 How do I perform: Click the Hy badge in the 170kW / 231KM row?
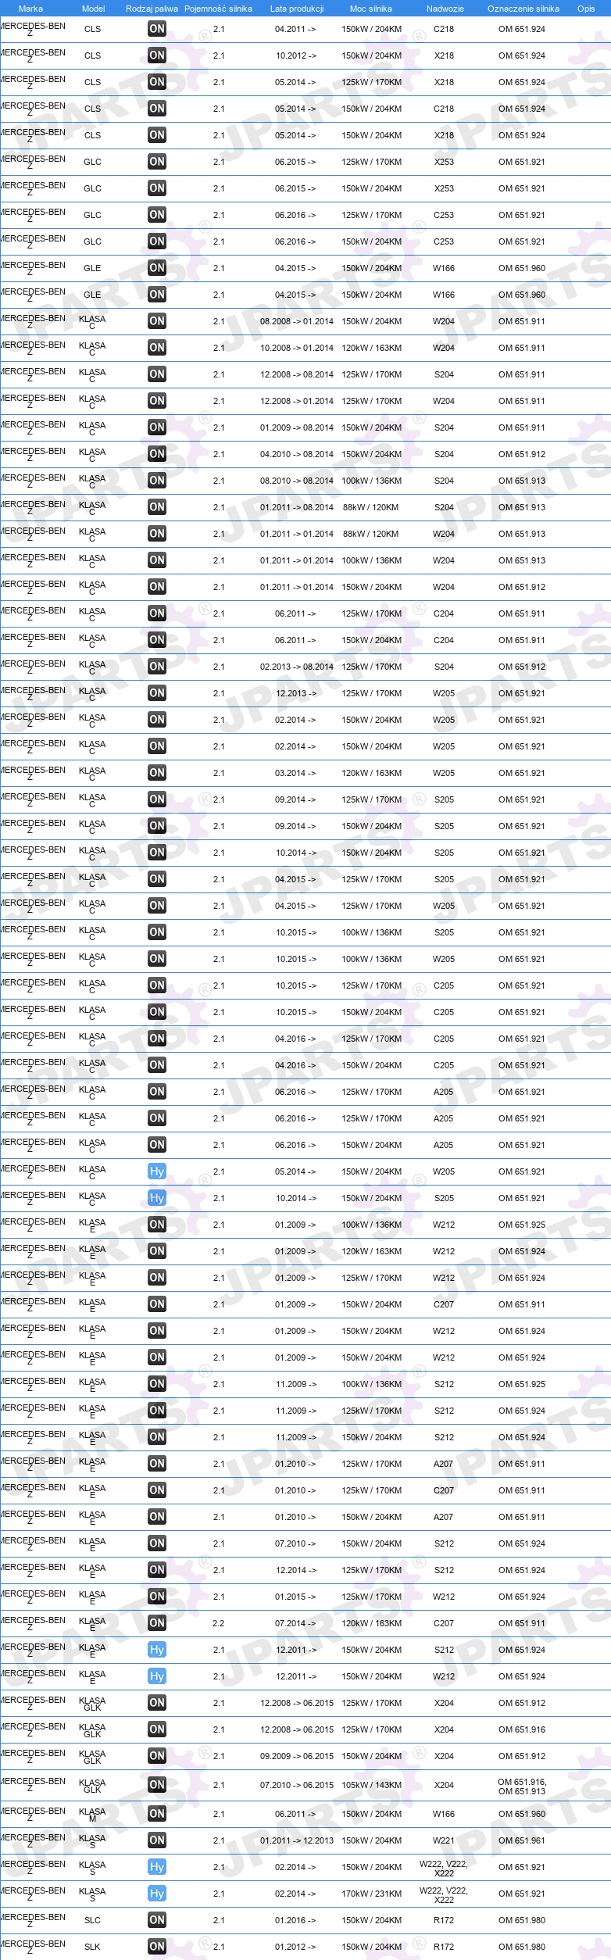point(157,1894)
